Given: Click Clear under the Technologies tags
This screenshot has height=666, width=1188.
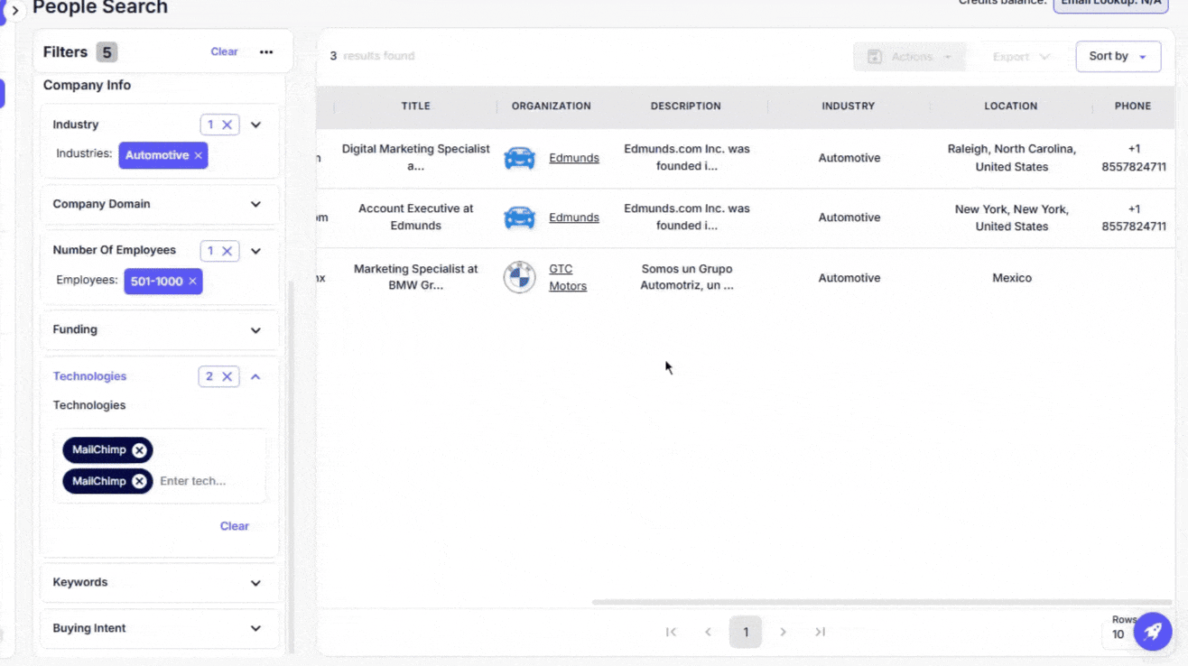Looking at the screenshot, I should 234,526.
